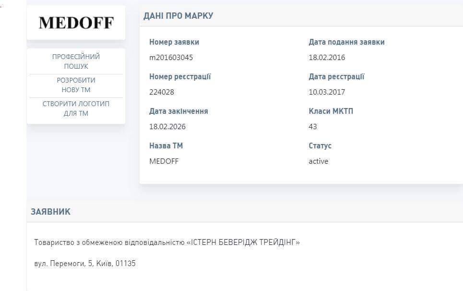Click the Статус label
463x291 pixels.
[320, 146]
